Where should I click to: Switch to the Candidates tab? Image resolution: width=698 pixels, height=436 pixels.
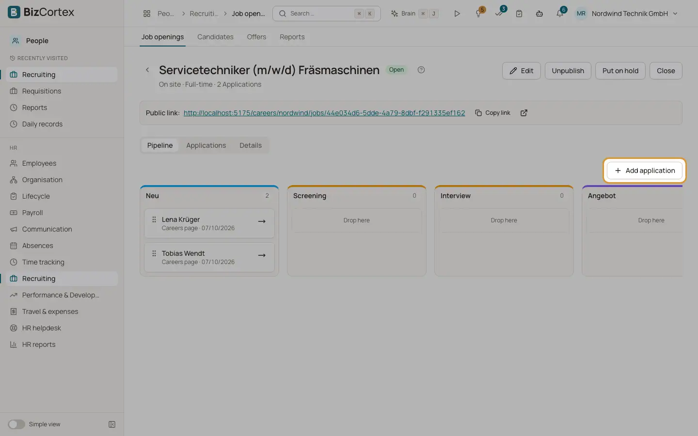[215, 37]
